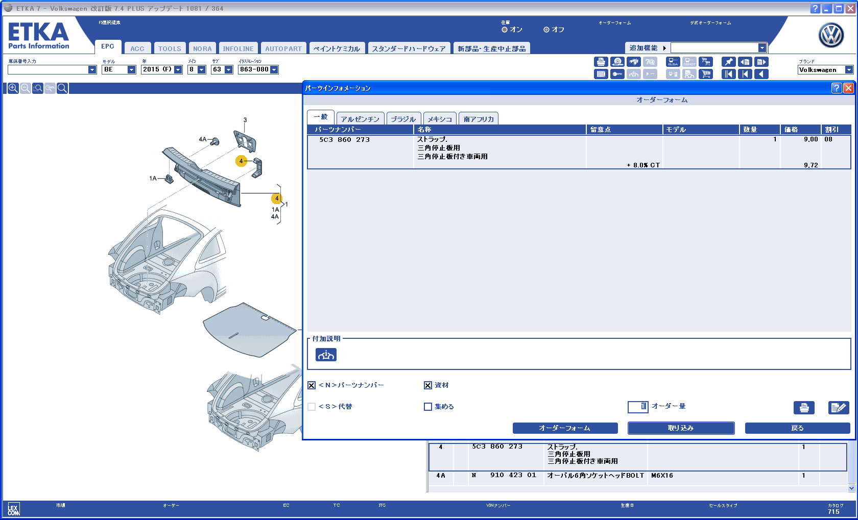The height and width of the screenshot is (520, 858).
Task: Click the pushpin icon
Action: 729,62
